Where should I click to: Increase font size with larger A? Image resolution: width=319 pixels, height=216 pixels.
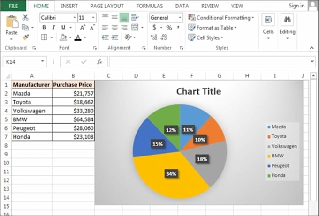coord(83,28)
